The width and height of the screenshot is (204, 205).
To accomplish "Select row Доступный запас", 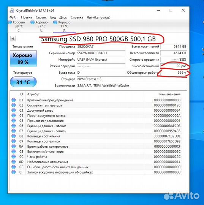I will point(96,110).
